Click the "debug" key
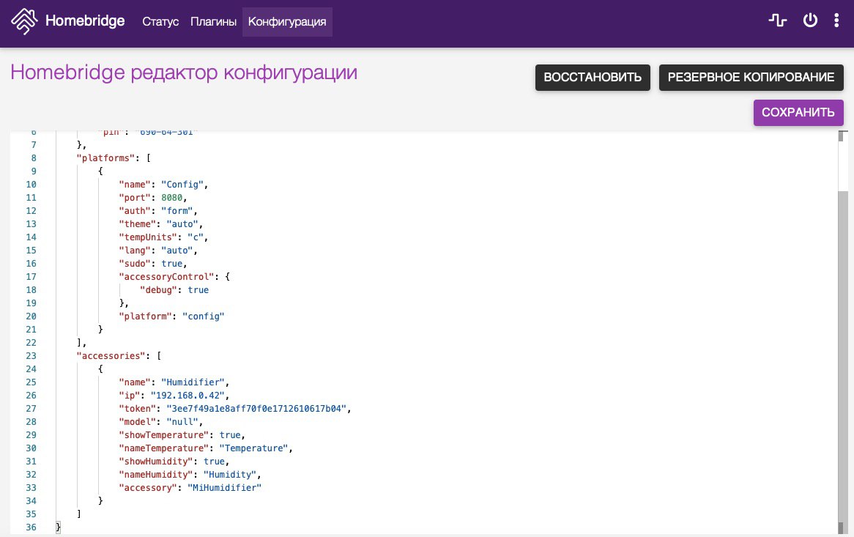Image resolution: width=854 pixels, height=537 pixels. click(158, 289)
